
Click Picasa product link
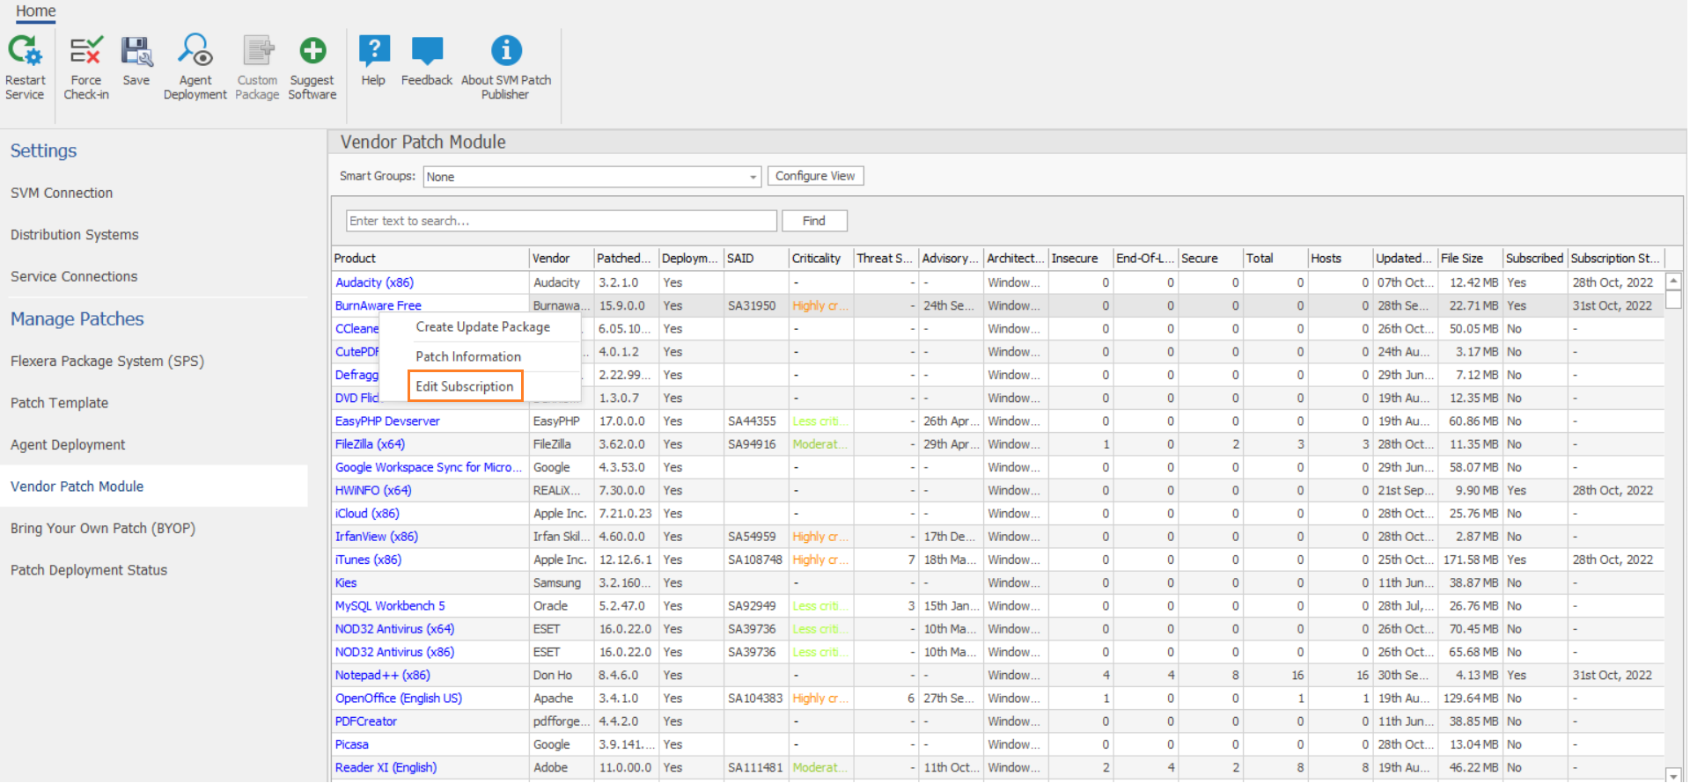(x=352, y=744)
